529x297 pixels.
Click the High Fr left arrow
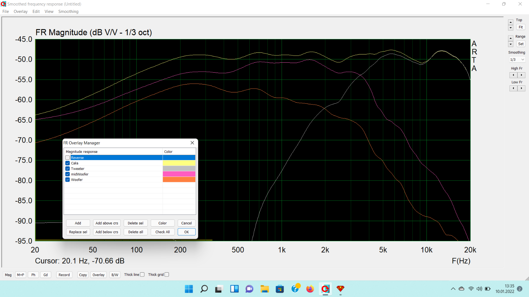513,75
